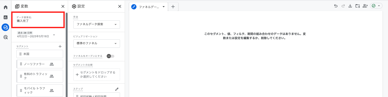Open the ファネルデー tab dropdown arrow
The height and width of the screenshot is (97, 388).
click(x=164, y=7)
